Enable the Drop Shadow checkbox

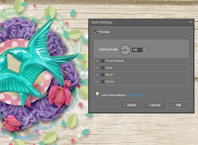(103, 61)
